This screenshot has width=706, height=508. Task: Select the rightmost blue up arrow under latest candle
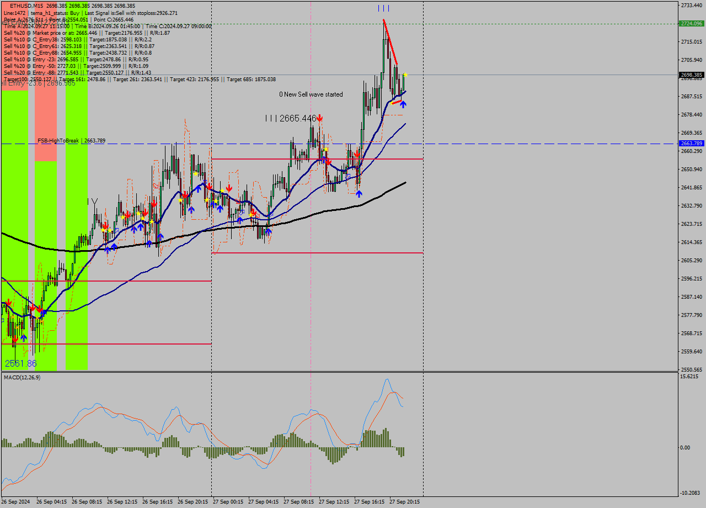[403, 104]
